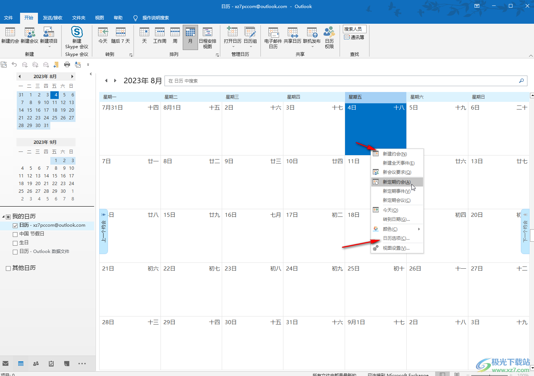The image size is (534, 376).
Task: Collapse the folder pane with the arrow
Action: tap(91, 74)
